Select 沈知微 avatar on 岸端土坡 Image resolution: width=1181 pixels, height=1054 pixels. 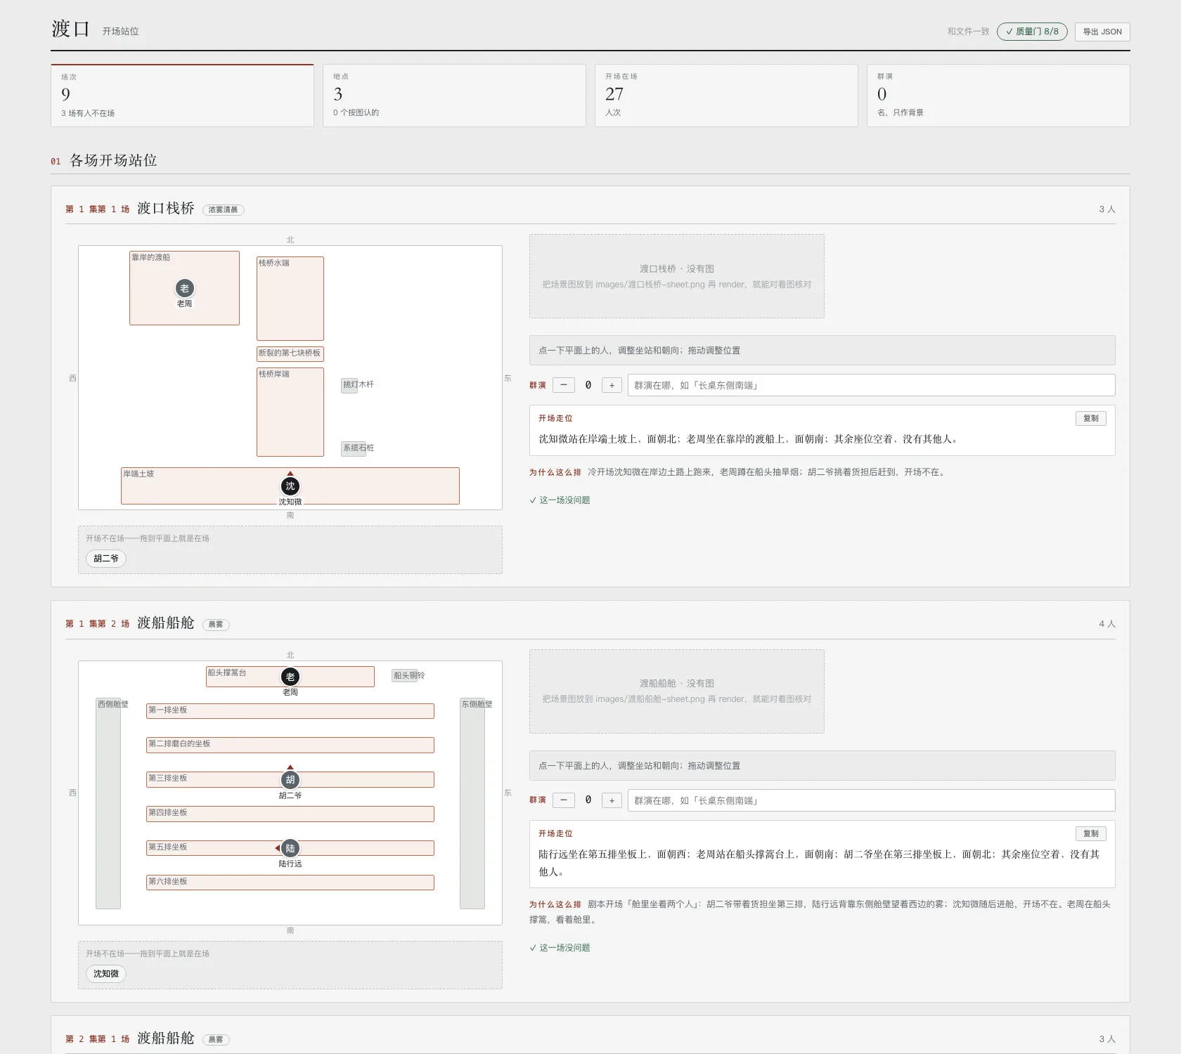click(x=290, y=486)
